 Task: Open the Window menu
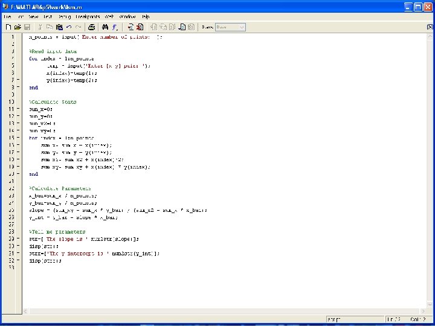tap(127, 17)
